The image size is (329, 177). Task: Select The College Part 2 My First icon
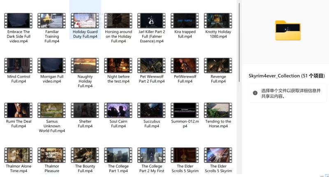click(x=151, y=155)
